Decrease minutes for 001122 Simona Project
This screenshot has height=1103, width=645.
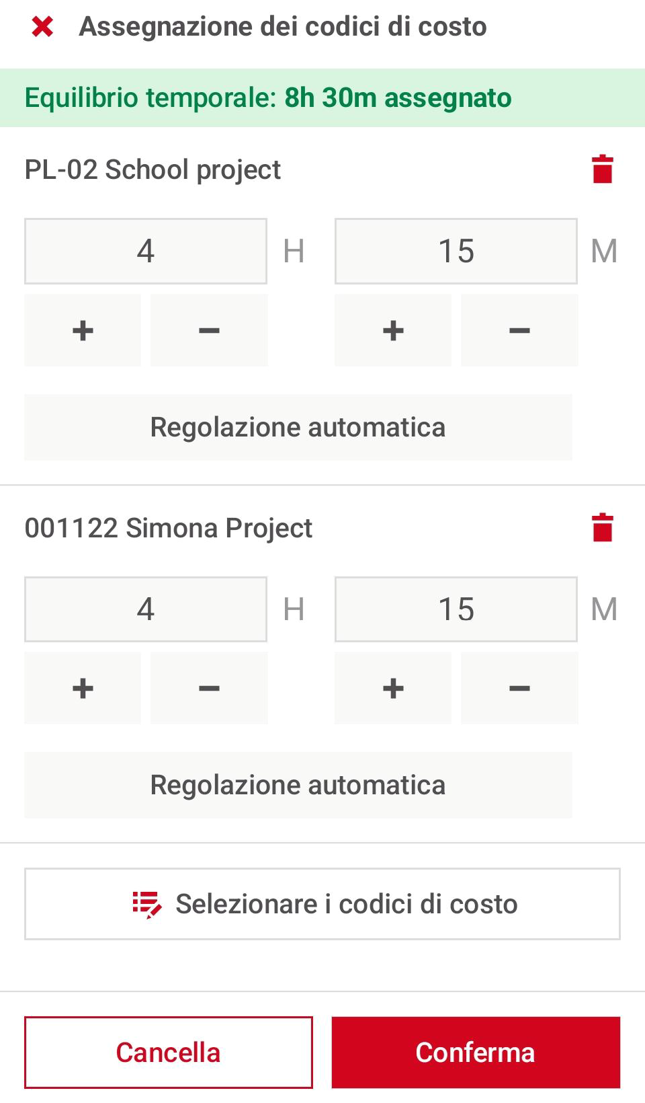(519, 688)
